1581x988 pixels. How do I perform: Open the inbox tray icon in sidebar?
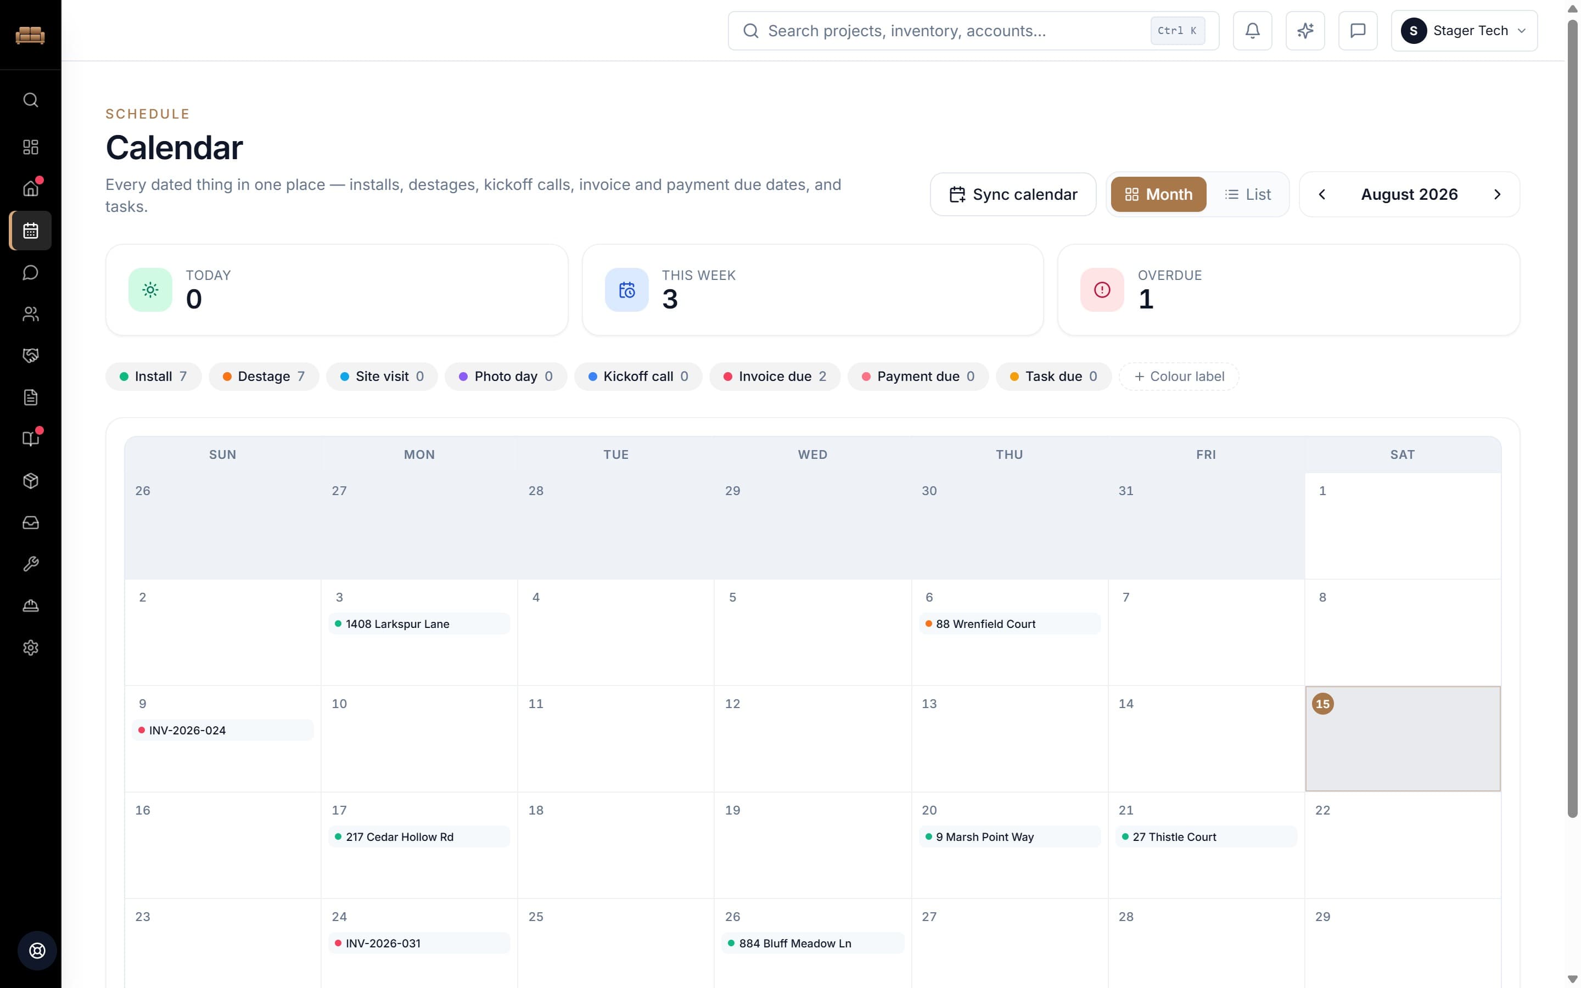pos(31,523)
